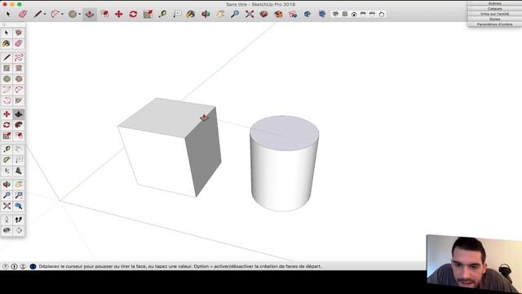
Task: Click Zoom Extents in top toolbar
Action: pyautogui.click(x=250, y=14)
